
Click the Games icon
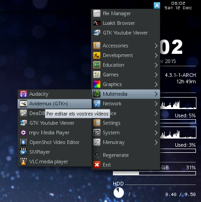coord(97,75)
